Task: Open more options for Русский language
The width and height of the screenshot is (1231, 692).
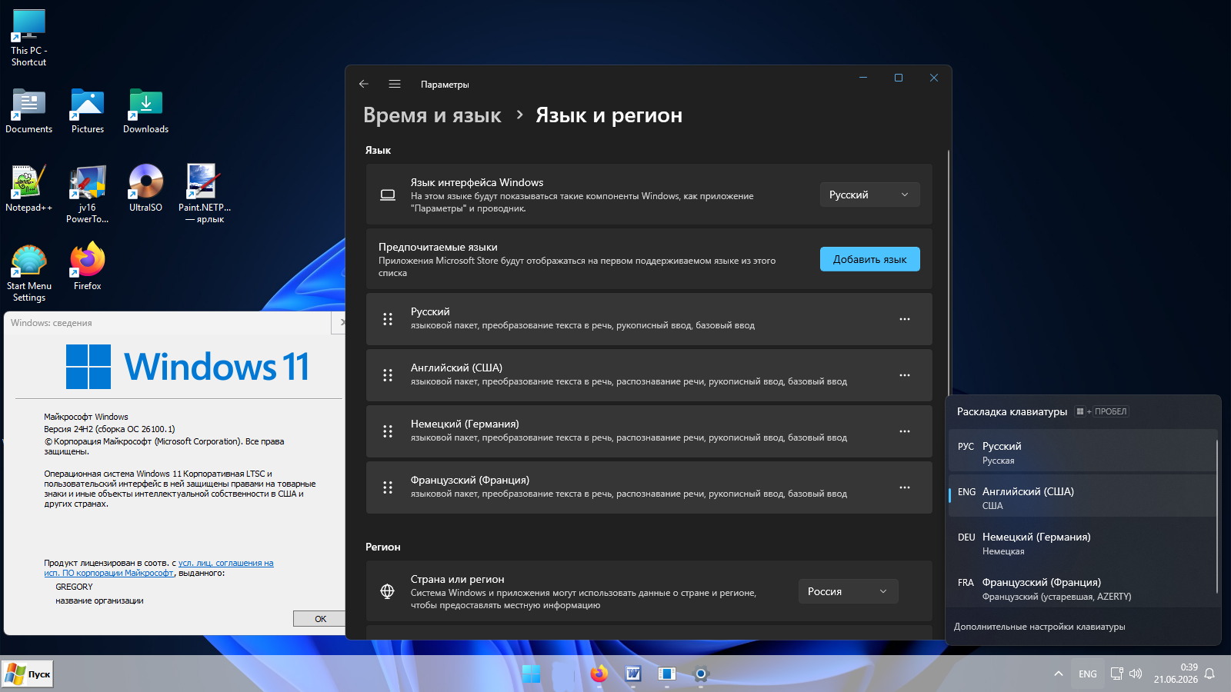Action: point(905,319)
